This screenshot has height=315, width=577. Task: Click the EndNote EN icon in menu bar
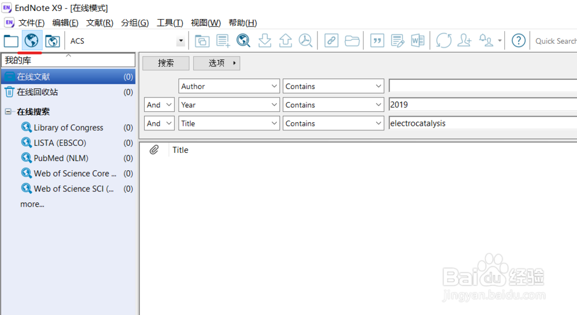click(x=9, y=23)
